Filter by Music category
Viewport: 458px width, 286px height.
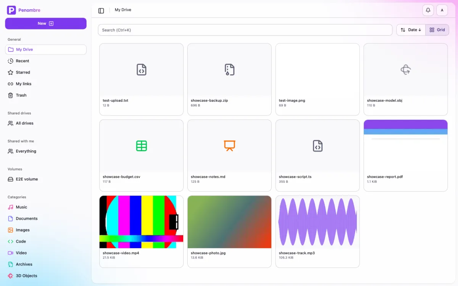46,207
